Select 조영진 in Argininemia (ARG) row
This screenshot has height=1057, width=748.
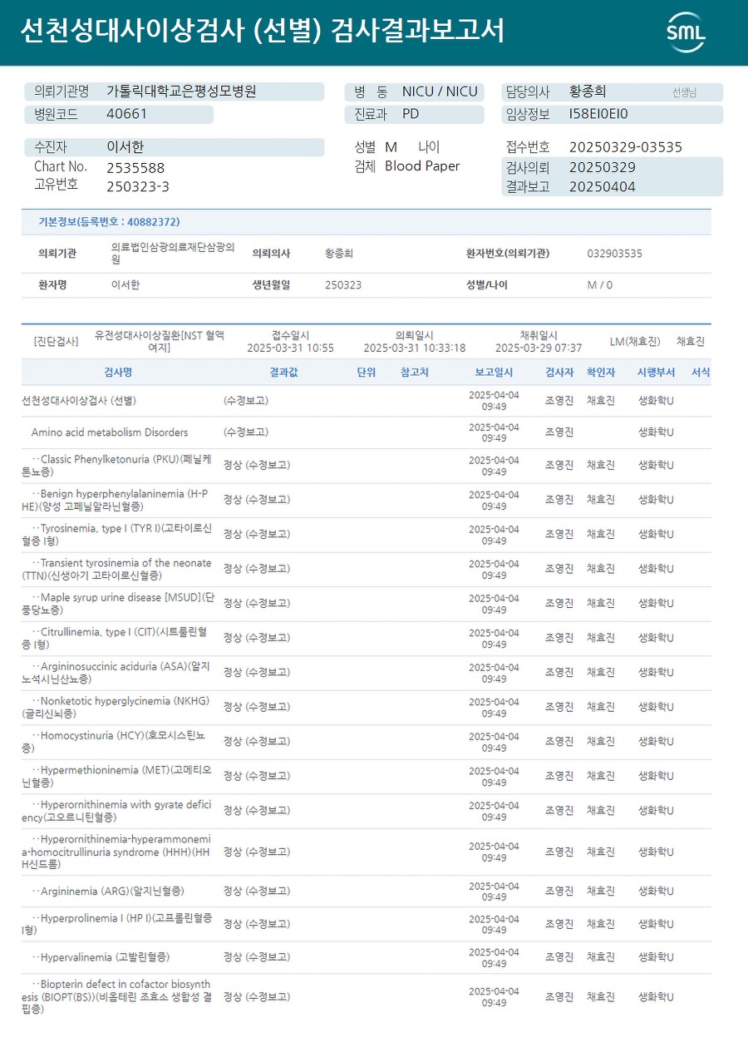pos(559,891)
